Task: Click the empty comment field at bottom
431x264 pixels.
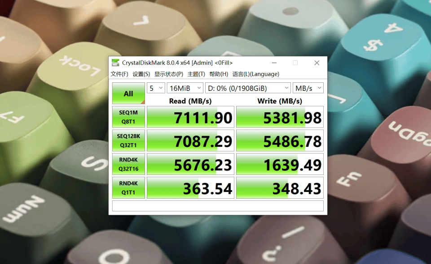Action: point(217,206)
